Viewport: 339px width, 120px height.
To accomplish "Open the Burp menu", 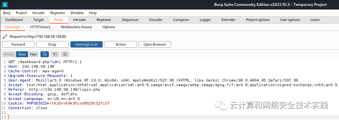I will point(7,13).
